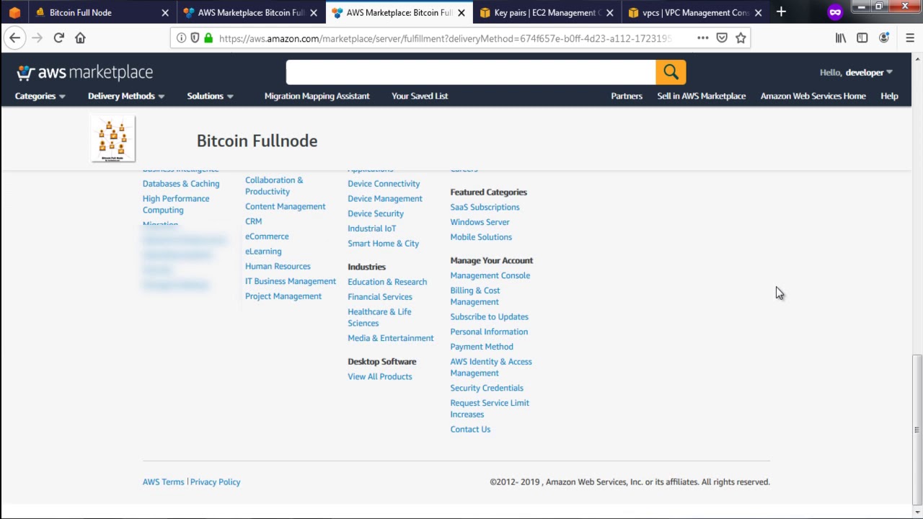Open the Hello developer account dropdown
This screenshot has height=519, width=923.
click(856, 72)
